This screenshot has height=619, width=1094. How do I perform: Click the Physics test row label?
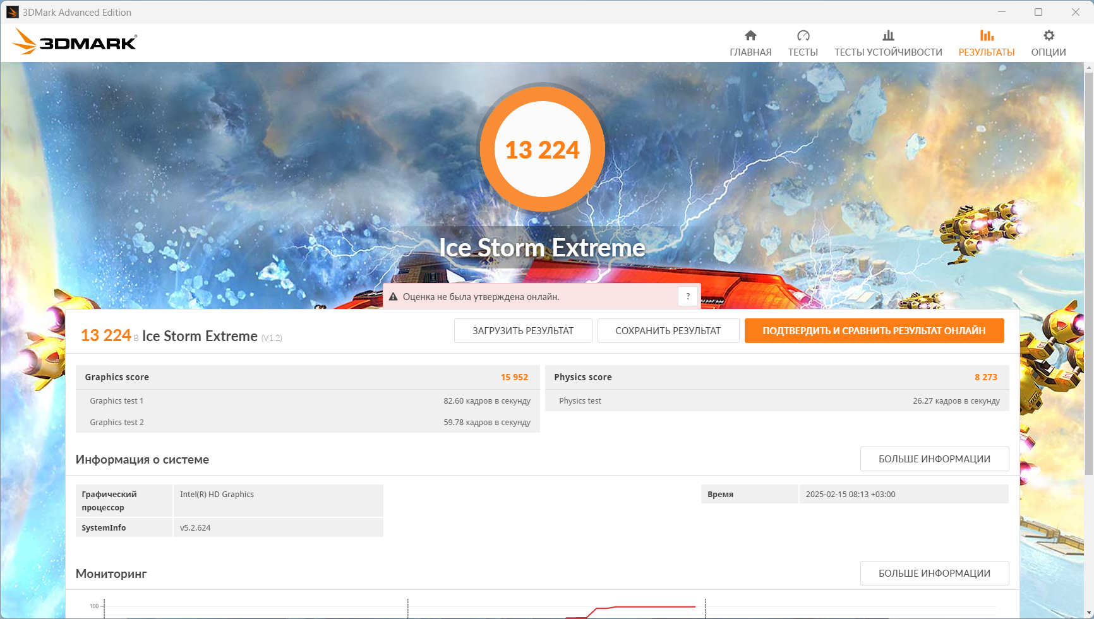pyautogui.click(x=580, y=401)
